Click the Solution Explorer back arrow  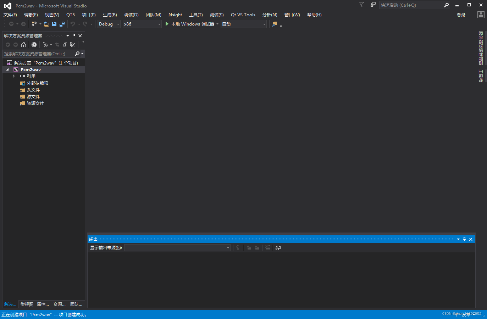point(8,45)
